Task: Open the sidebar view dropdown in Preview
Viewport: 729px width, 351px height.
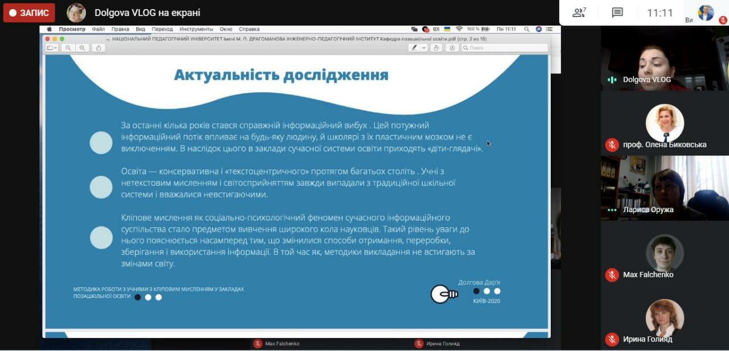Action: click(52, 48)
